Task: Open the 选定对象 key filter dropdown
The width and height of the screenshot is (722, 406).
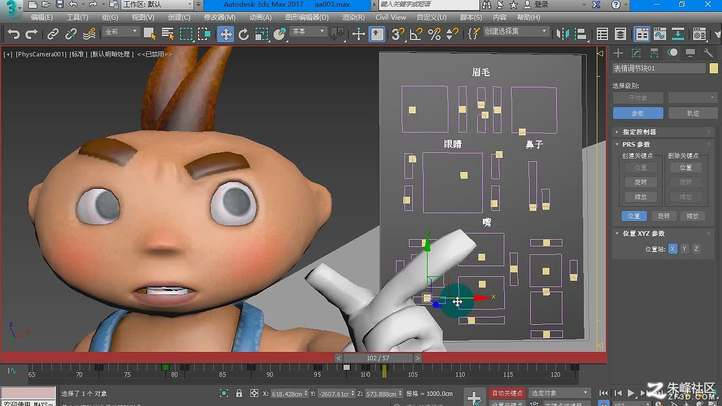Action: tap(559, 393)
